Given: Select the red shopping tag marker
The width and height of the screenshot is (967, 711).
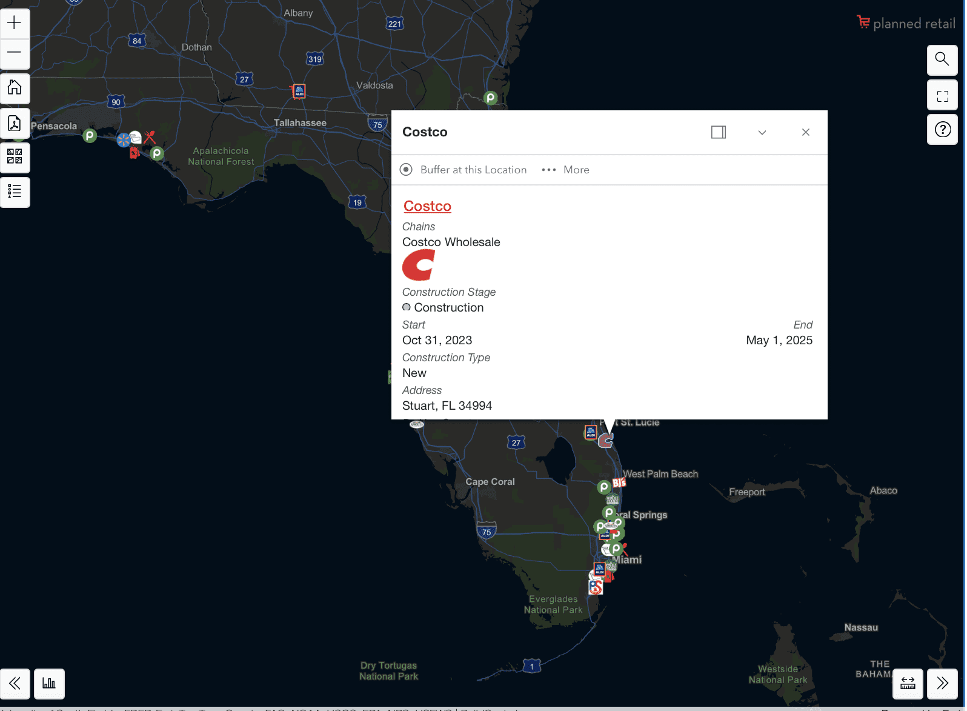Looking at the screenshot, I should [135, 153].
